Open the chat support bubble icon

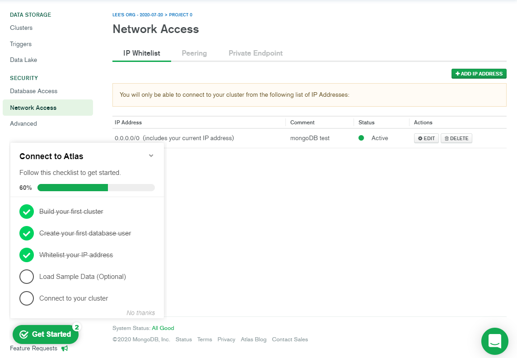coord(494,341)
